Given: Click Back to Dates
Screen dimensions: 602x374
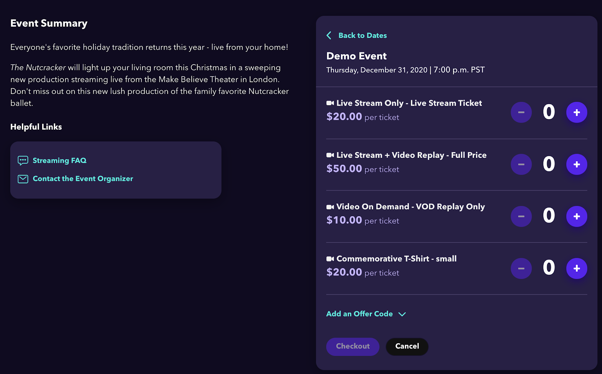Looking at the screenshot, I should [x=362, y=35].
